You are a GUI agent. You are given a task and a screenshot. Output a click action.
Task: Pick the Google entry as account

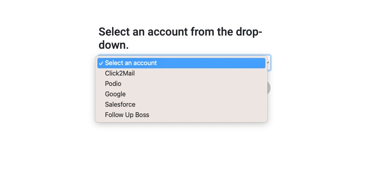coord(115,94)
